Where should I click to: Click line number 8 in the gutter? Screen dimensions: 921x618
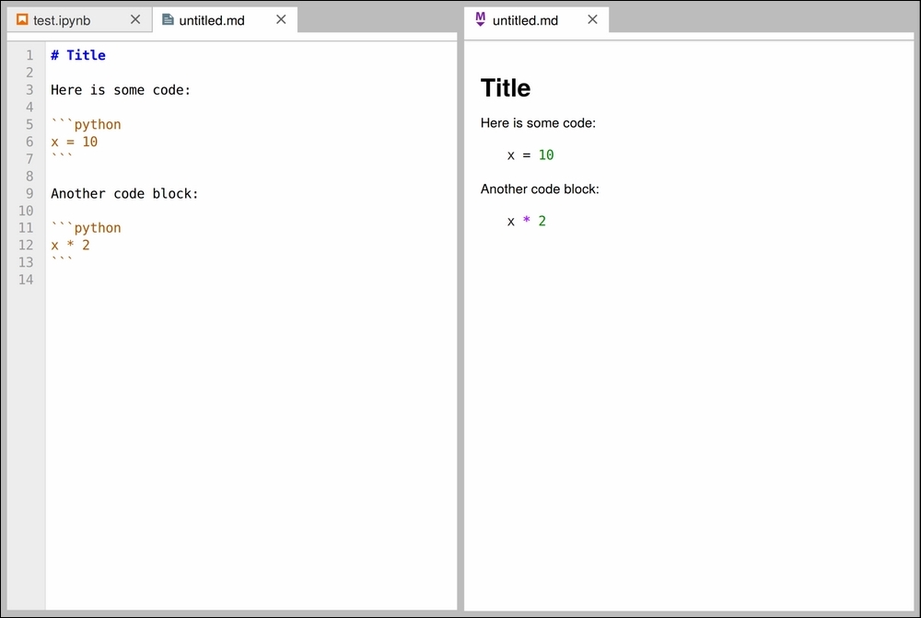(29, 176)
